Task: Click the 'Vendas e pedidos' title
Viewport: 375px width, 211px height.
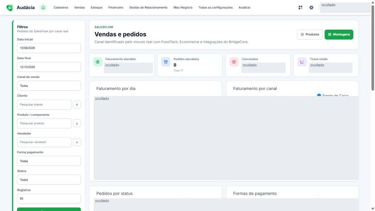Action: [x=120, y=34]
